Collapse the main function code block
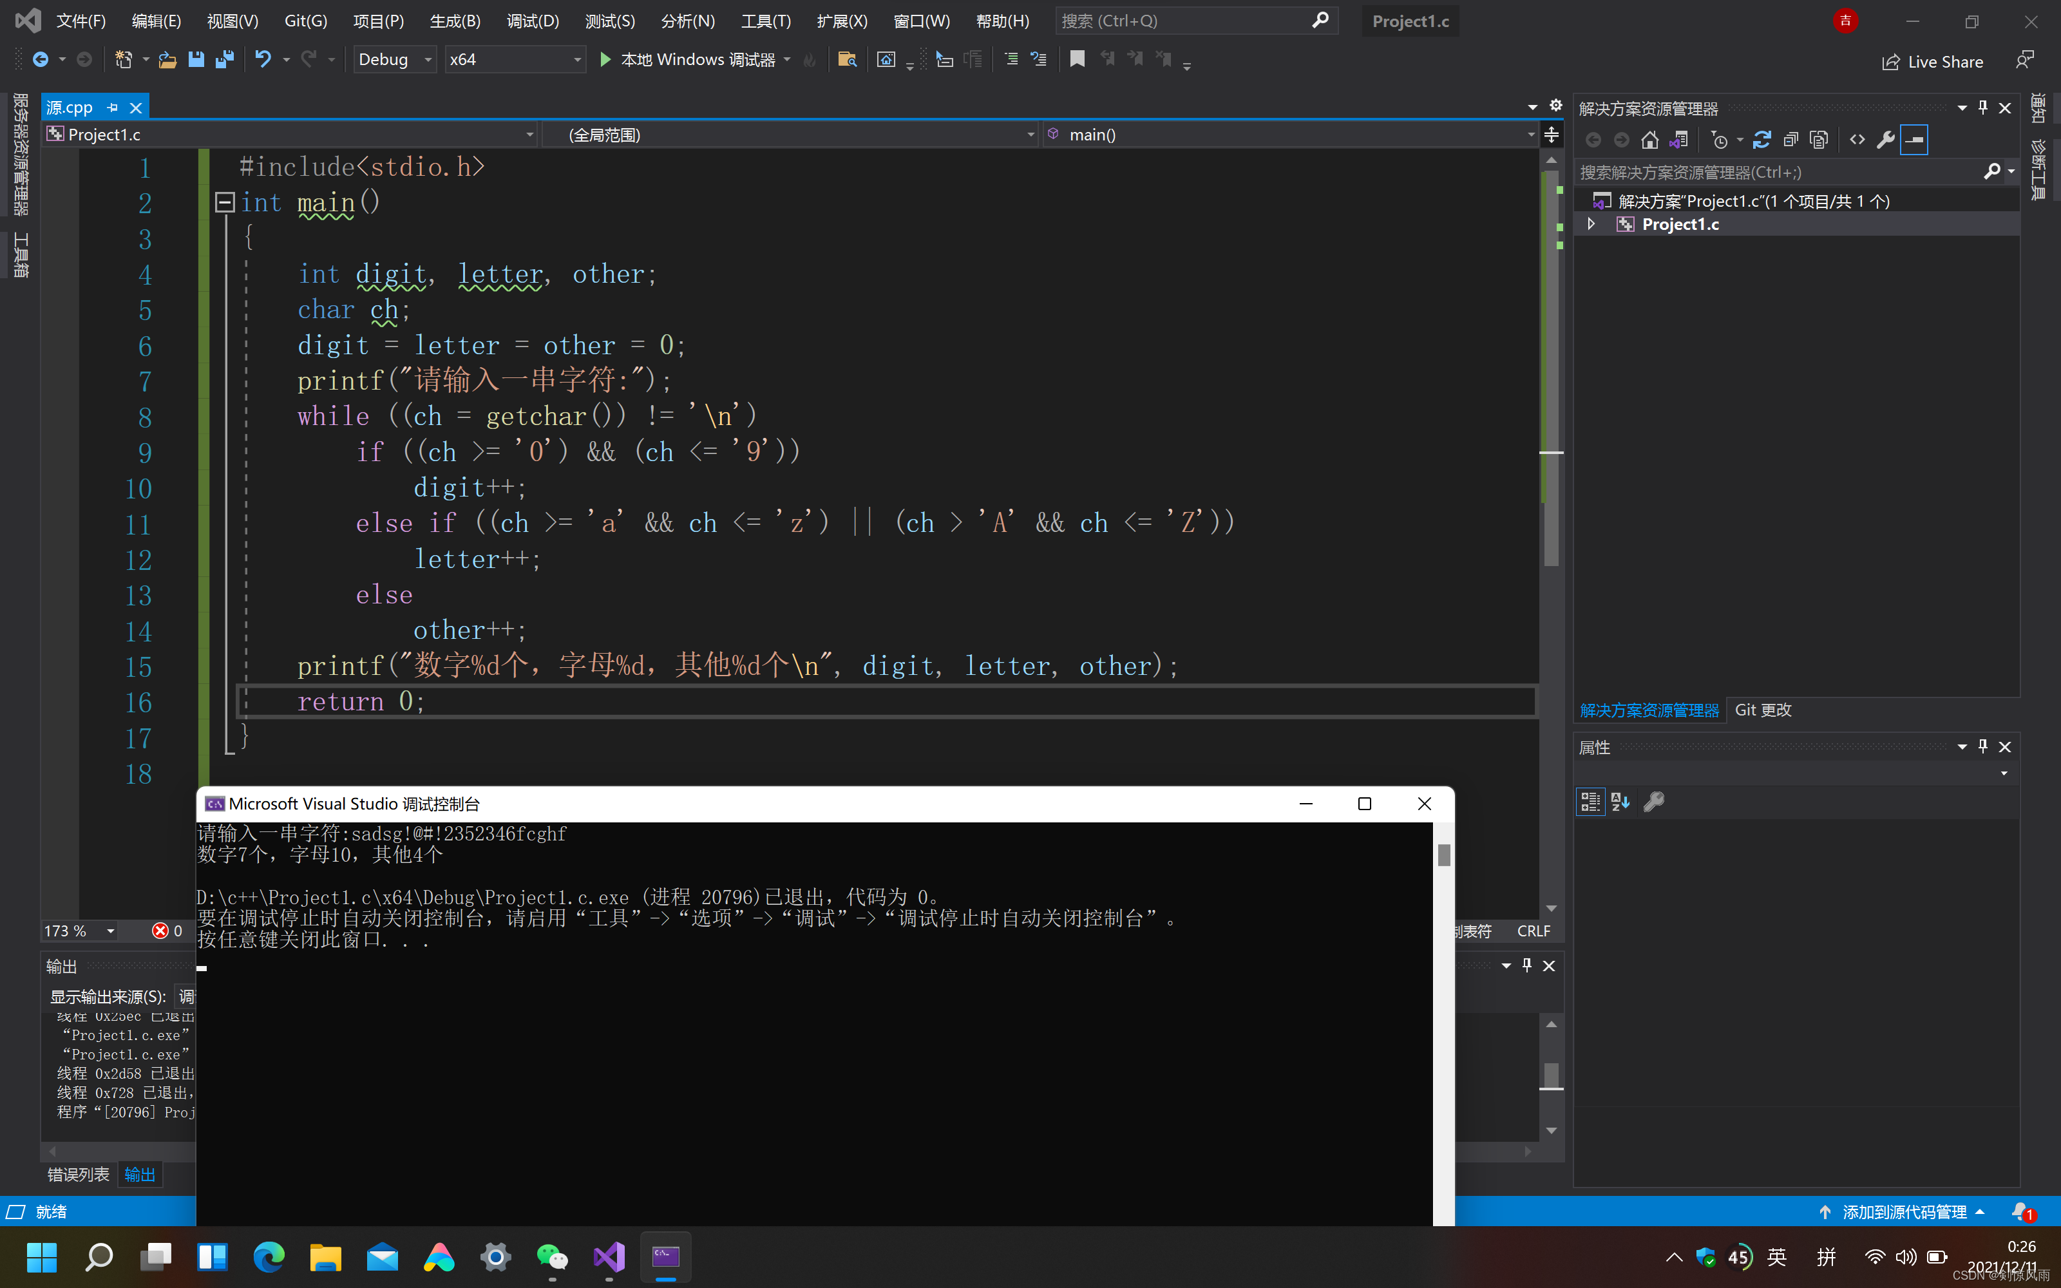The height and width of the screenshot is (1288, 2061). click(225, 202)
